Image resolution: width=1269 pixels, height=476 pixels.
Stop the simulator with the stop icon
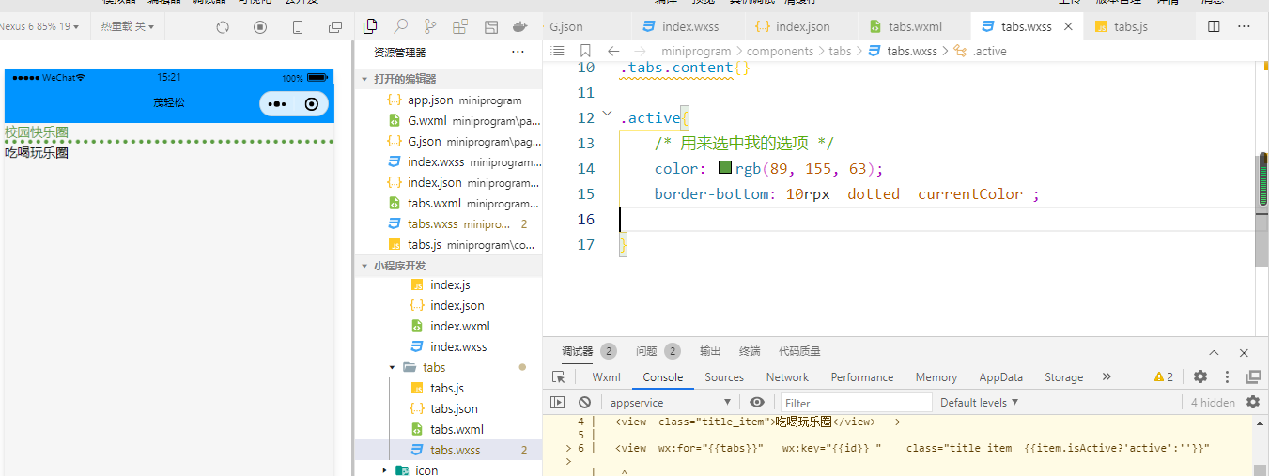[260, 27]
